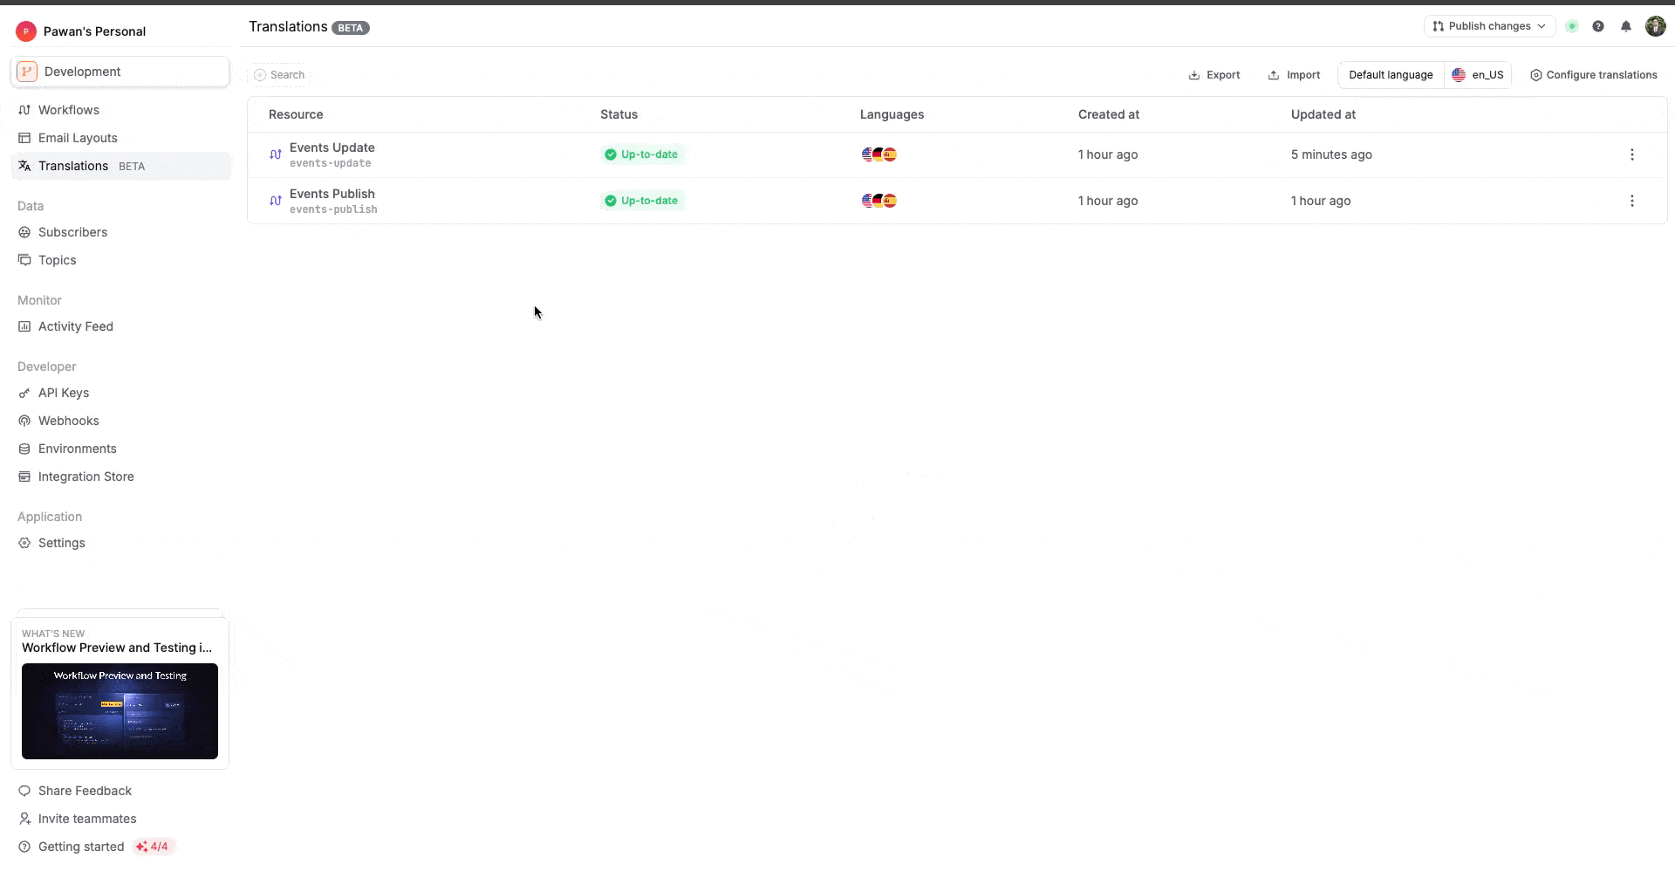The image size is (1675, 871).
Task: Open the notifications bell icon
Action: (x=1626, y=26)
